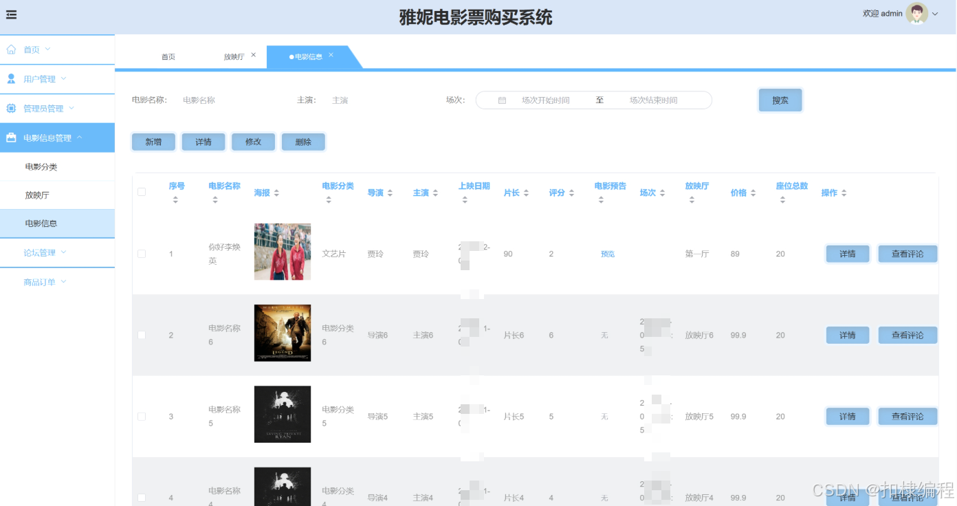Sort by the 片长 column arrows

tap(526, 193)
